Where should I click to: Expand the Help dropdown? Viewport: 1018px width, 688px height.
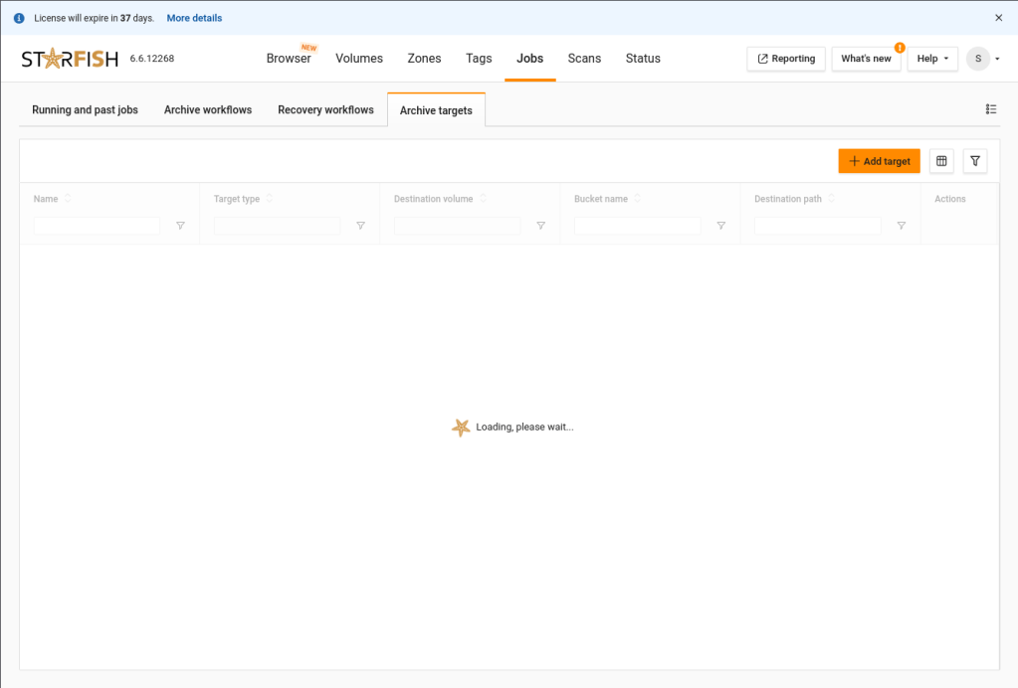[x=932, y=59]
